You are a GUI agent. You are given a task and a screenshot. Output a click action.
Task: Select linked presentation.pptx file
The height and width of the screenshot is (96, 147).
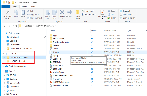click(62, 75)
